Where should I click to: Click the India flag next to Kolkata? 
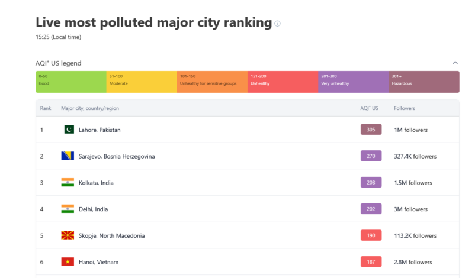tap(68, 183)
